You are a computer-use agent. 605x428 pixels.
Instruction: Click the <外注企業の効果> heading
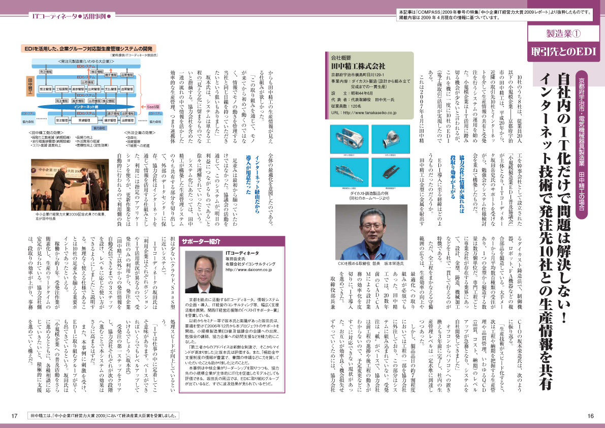(x=140, y=133)
